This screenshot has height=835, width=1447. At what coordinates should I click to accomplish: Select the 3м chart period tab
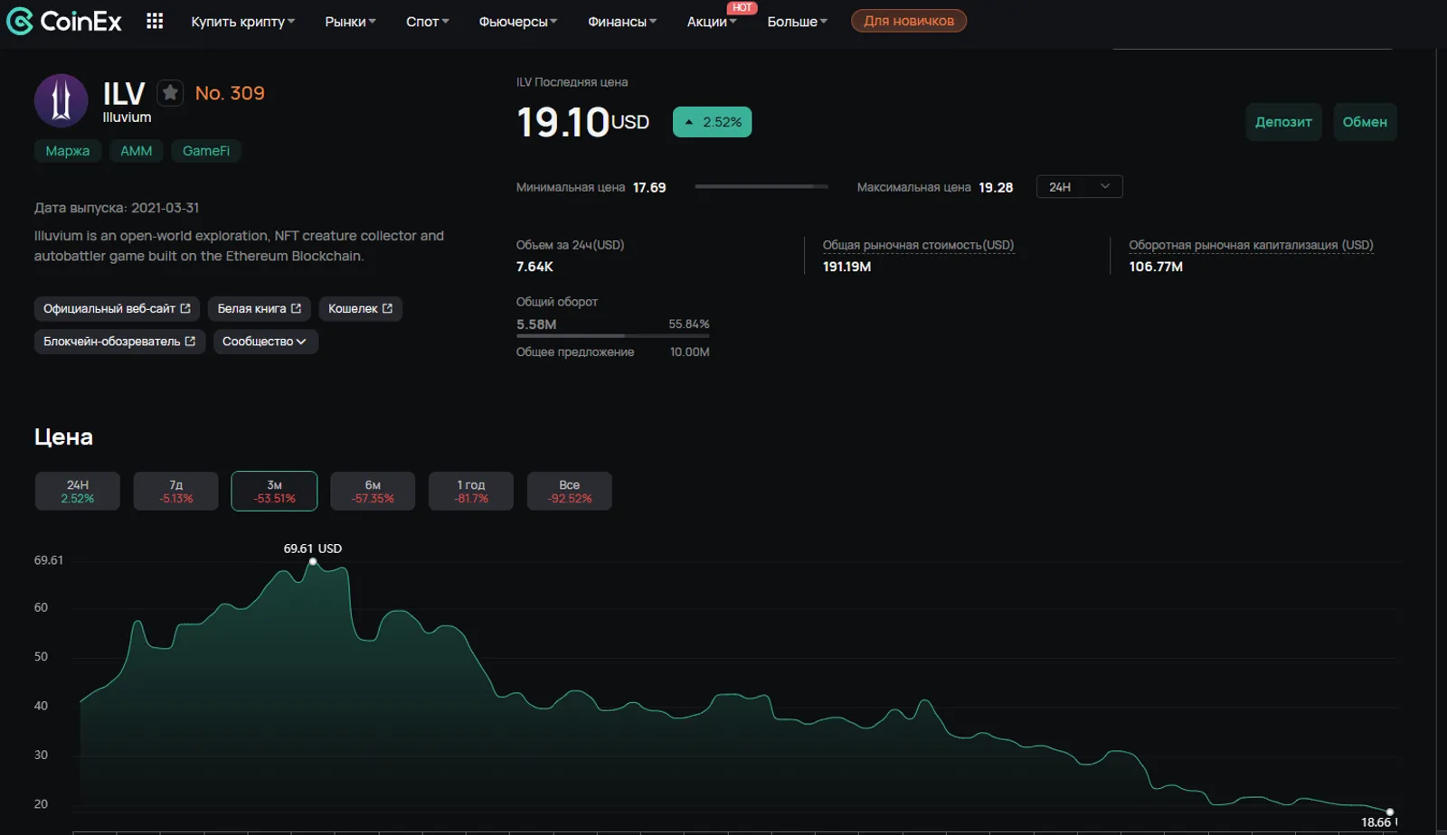[x=274, y=491]
